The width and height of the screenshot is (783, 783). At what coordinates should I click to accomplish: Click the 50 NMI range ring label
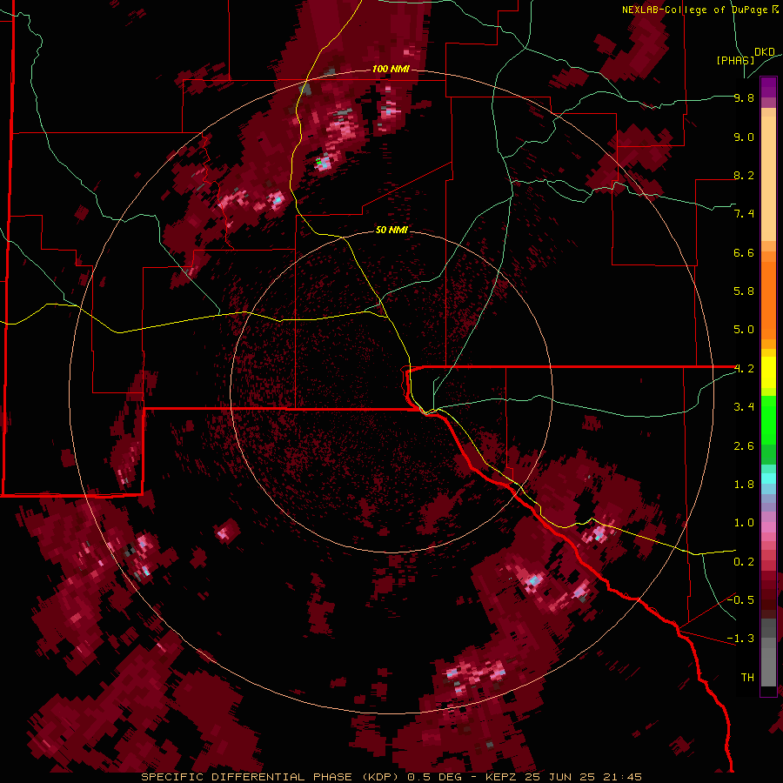click(x=391, y=230)
